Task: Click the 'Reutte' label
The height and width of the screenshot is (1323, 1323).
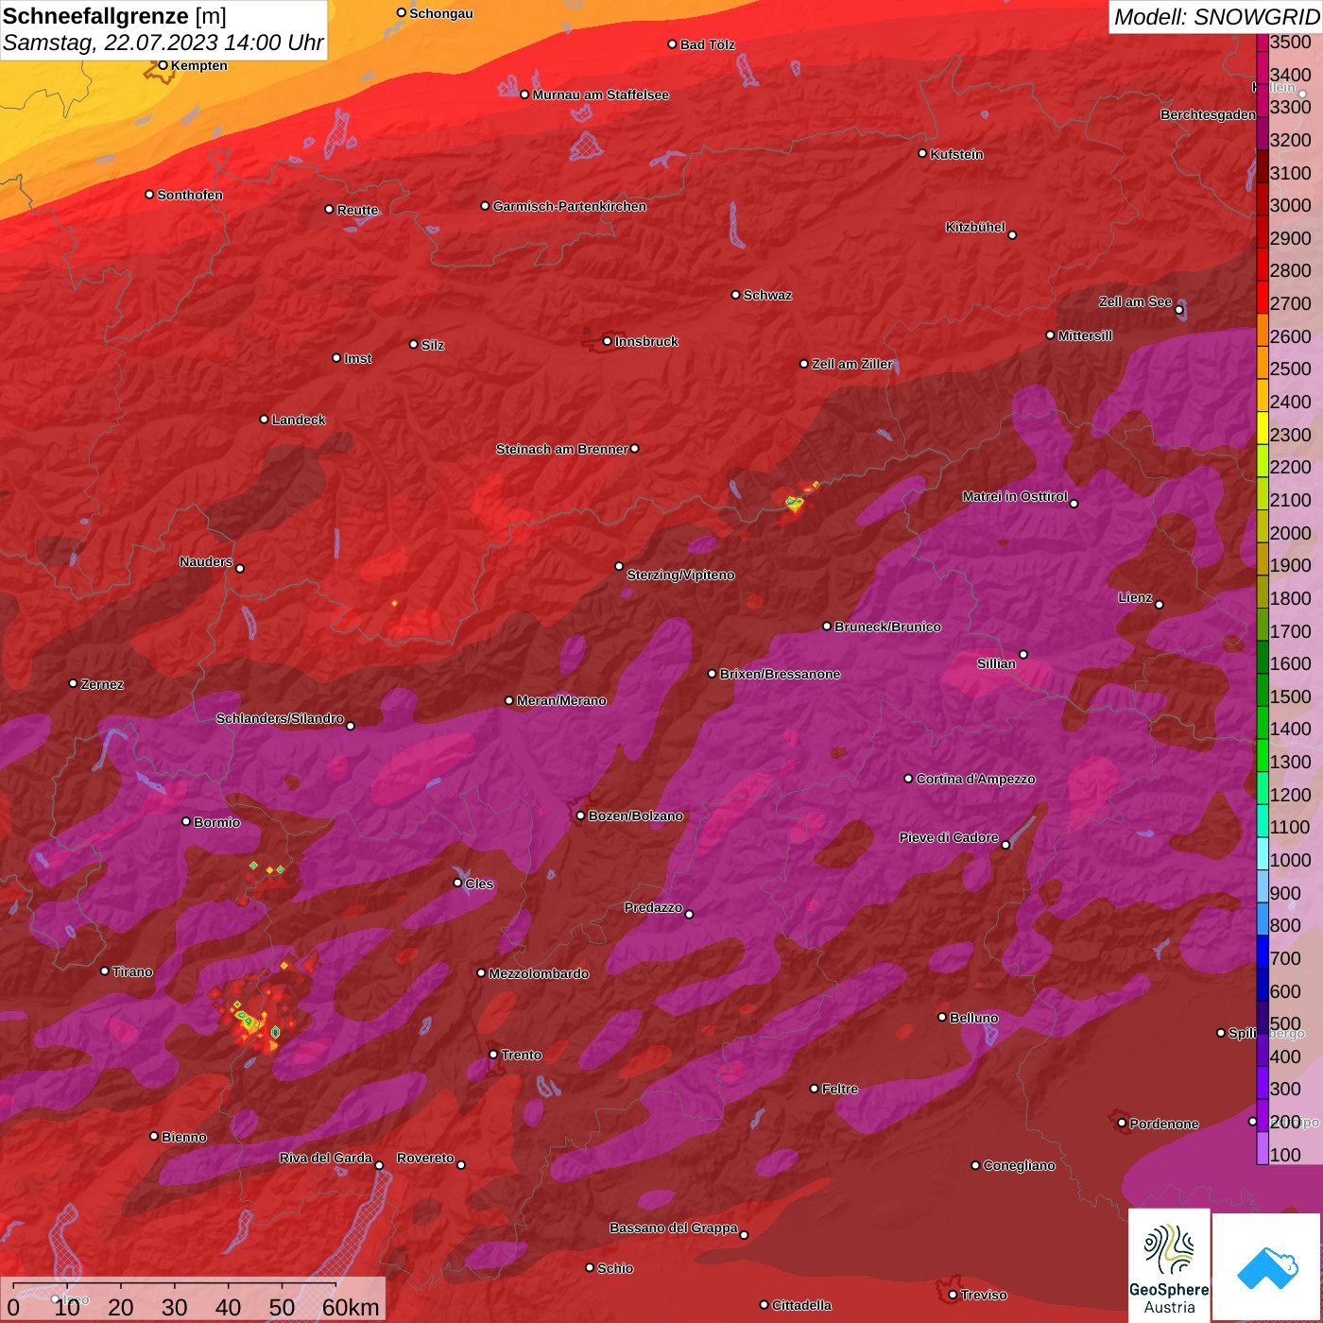Action: click(x=357, y=210)
